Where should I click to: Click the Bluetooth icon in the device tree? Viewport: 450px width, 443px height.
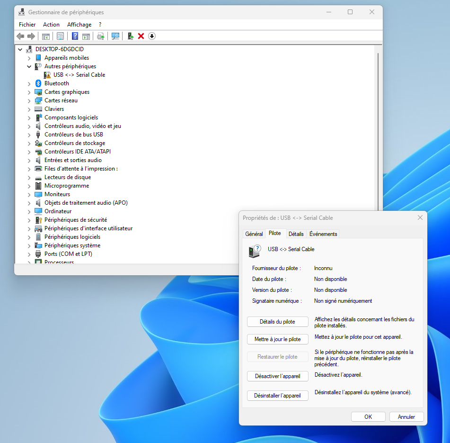[x=38, y=83]
